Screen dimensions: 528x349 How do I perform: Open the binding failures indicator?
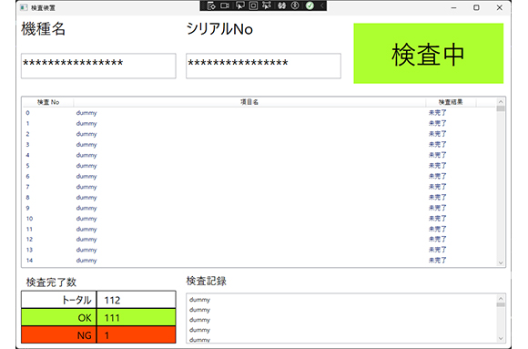pos(281,5)
